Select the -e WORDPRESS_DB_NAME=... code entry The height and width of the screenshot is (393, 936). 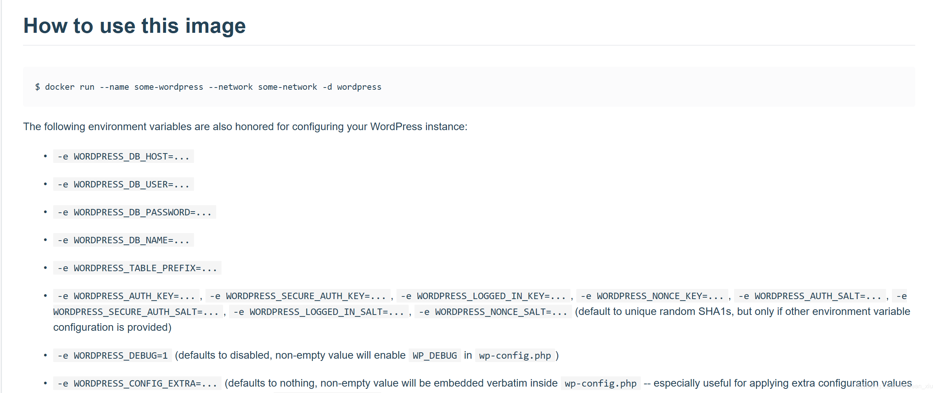coord(123,240)
